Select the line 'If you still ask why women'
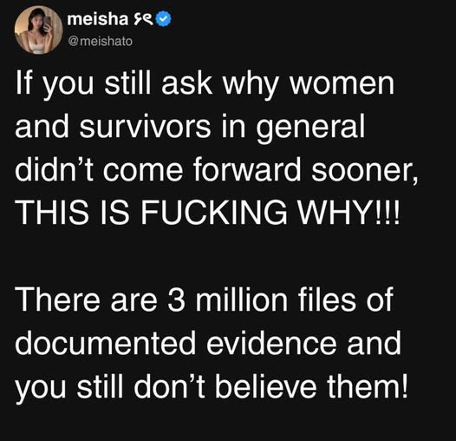Viewport: 456px width, 441px height. coord(205,85)
